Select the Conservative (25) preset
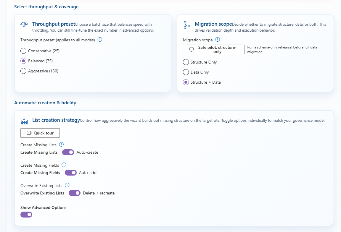Screen dimensions: 341x232 23,51
